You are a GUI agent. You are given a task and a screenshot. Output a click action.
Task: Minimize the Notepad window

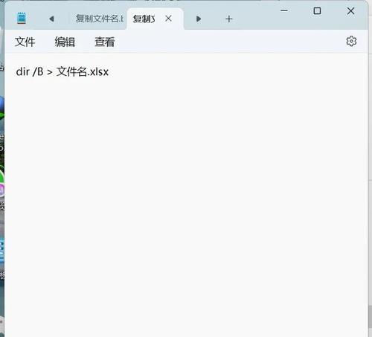tap(284, 10)
